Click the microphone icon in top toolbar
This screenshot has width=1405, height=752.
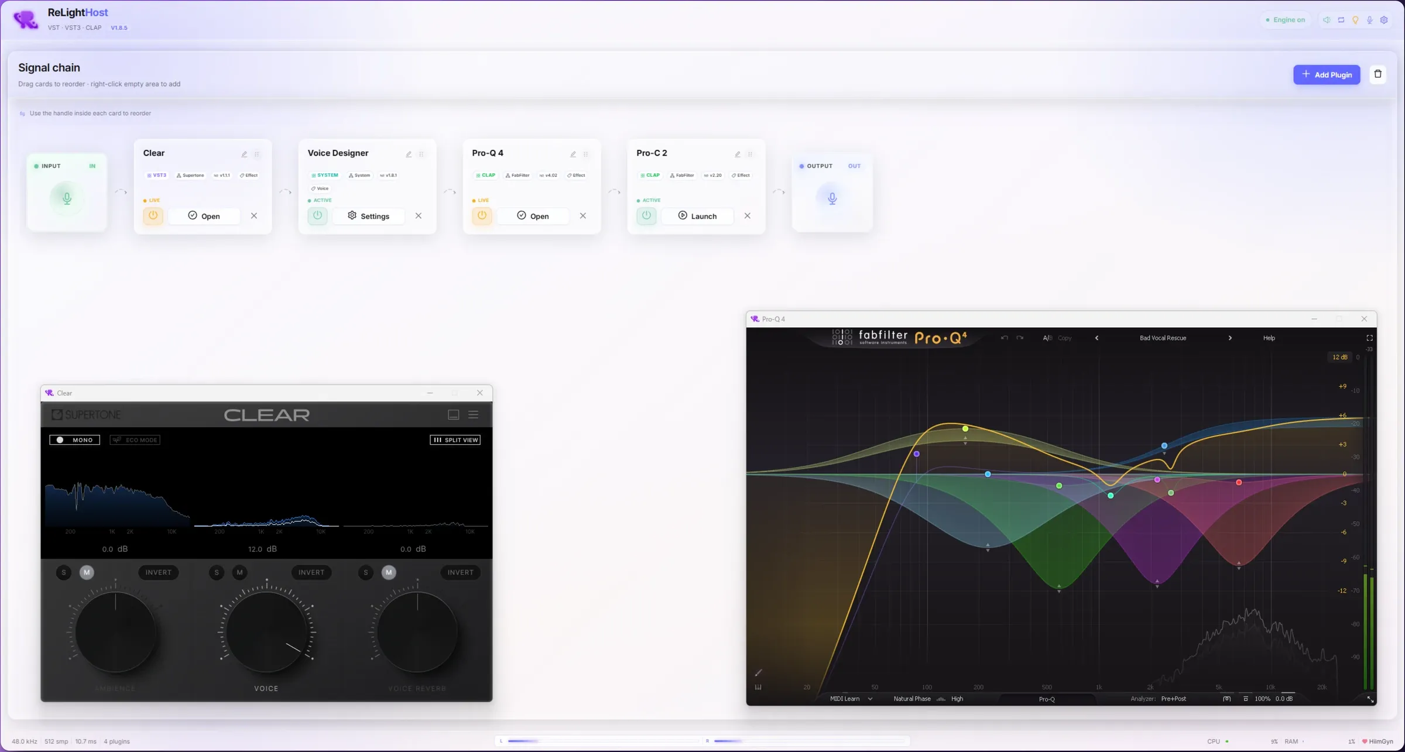click(1370, 20)
